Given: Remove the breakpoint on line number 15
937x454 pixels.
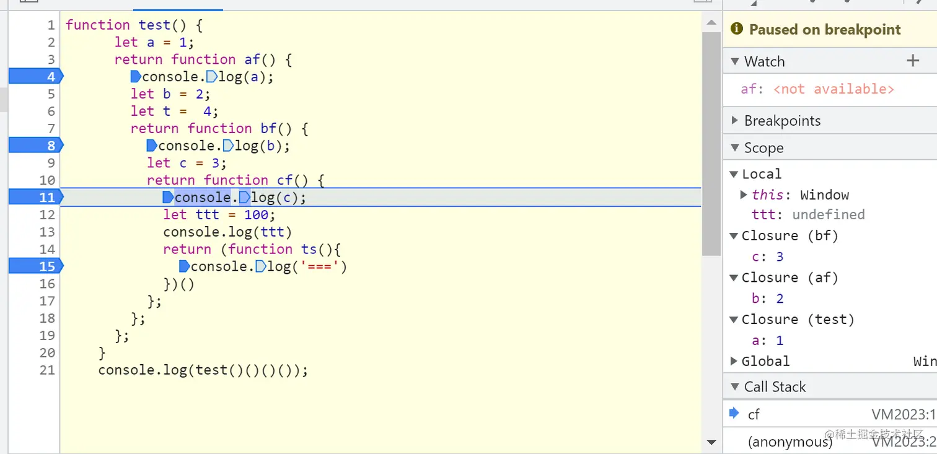Looking at the screenshot, I should pos(36,267).
